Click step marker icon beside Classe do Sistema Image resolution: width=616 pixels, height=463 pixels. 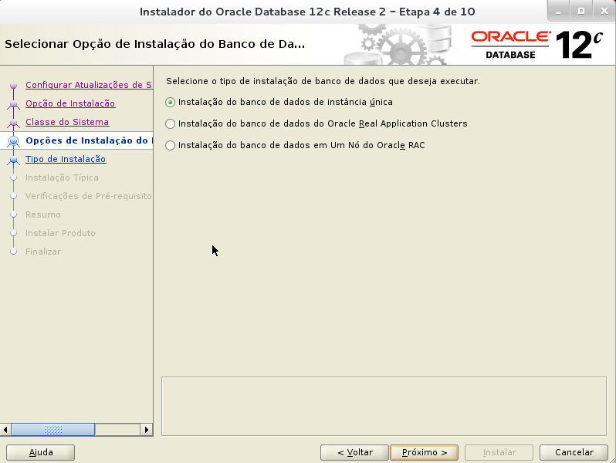tap(14, 123)
